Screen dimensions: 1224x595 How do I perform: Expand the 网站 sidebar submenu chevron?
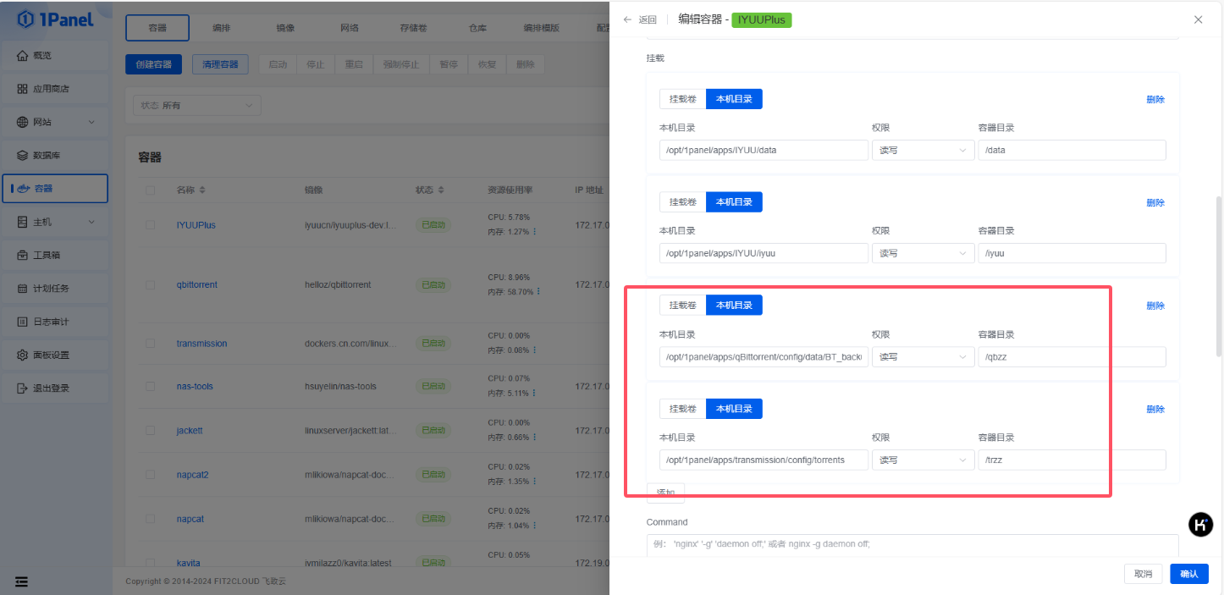91,122
